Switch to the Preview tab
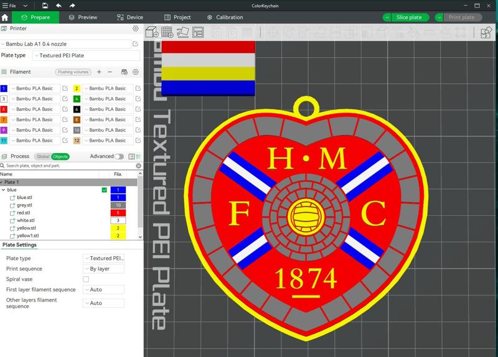This screenshot has height=357, width=498. pos(83,17)
